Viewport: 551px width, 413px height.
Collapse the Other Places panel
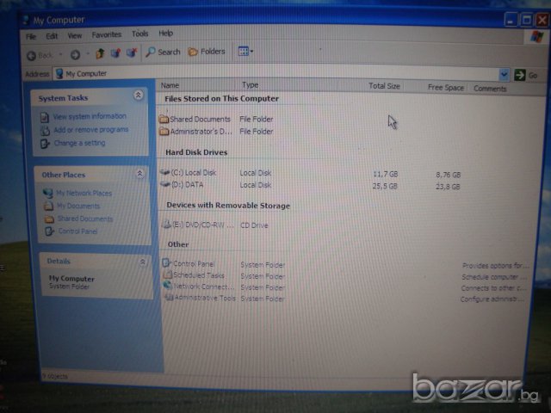click(x=139, y=174)
